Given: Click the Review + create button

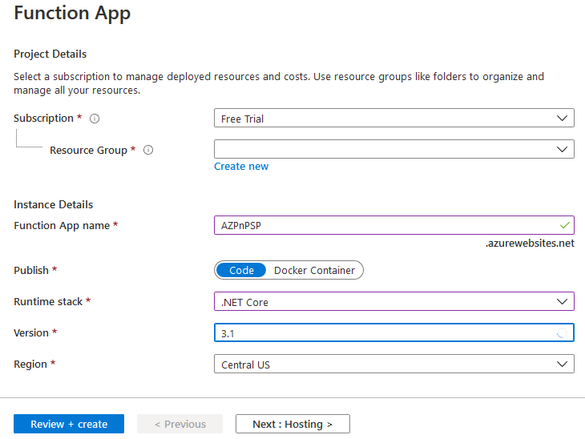Looking at the screenshot, I should pos(69,424).
